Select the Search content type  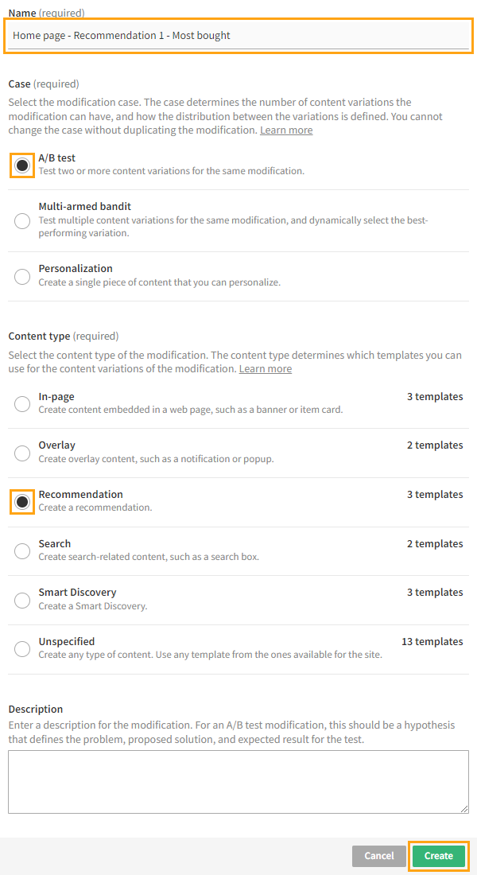coord(21,551)
